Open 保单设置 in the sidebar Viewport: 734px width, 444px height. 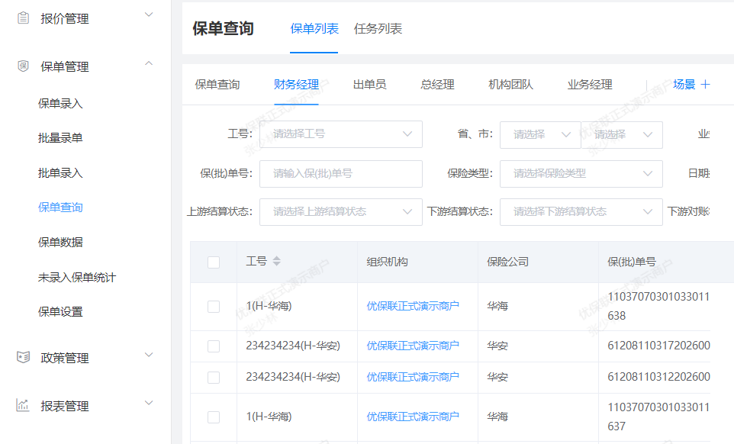pyautogui.click(x=60, y=312)
